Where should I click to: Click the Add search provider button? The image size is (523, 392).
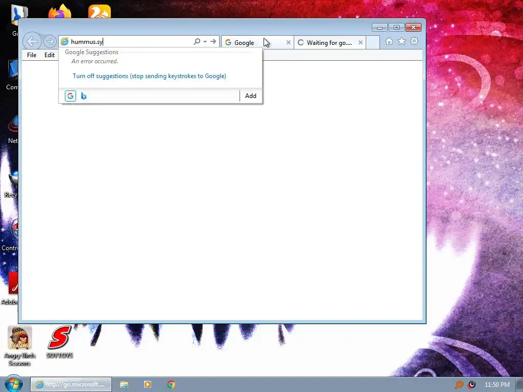[x=251, y=96]
